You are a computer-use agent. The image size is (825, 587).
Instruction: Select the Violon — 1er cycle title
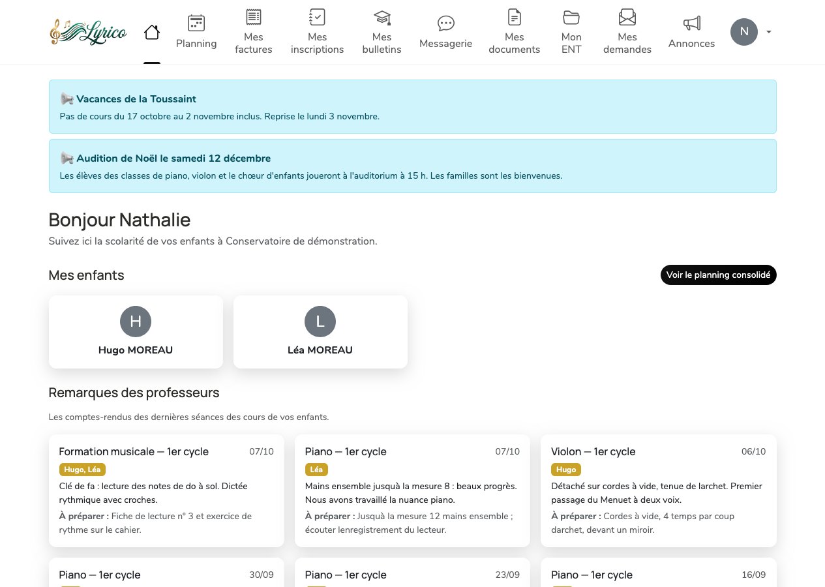593,451
